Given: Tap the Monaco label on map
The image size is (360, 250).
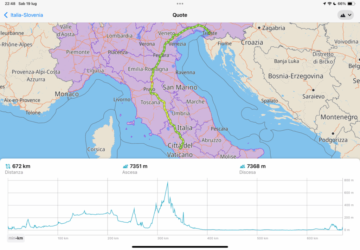Looking at the screenshot, I should click(x=67, y=94).
